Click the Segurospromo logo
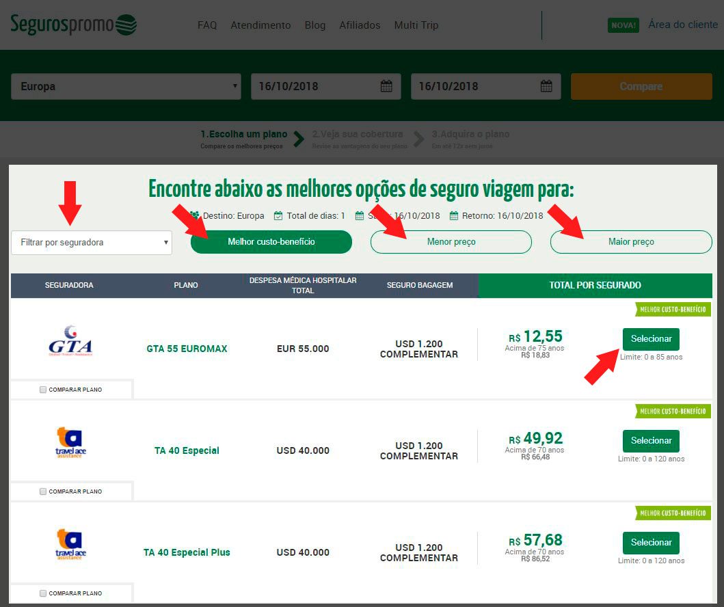 [x=73, y=25]
